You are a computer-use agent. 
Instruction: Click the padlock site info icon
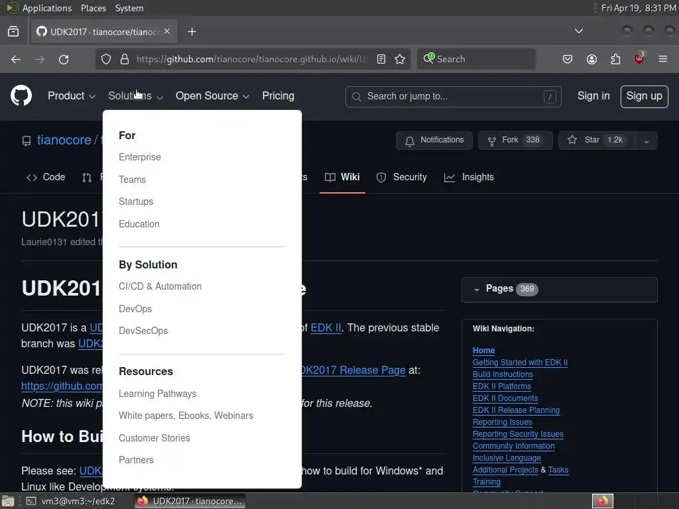click(x=125, y=59)
